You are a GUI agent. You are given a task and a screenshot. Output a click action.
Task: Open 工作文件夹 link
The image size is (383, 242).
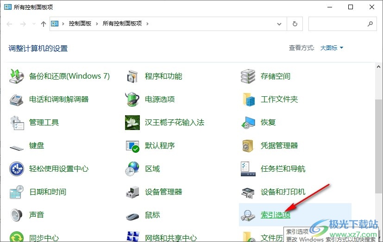point(279,99)
